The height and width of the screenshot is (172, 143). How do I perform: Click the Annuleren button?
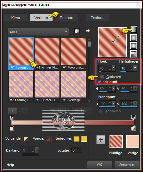click(127, 165)
